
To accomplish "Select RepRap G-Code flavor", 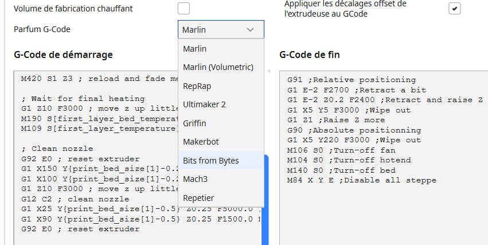I will point(196,86).
